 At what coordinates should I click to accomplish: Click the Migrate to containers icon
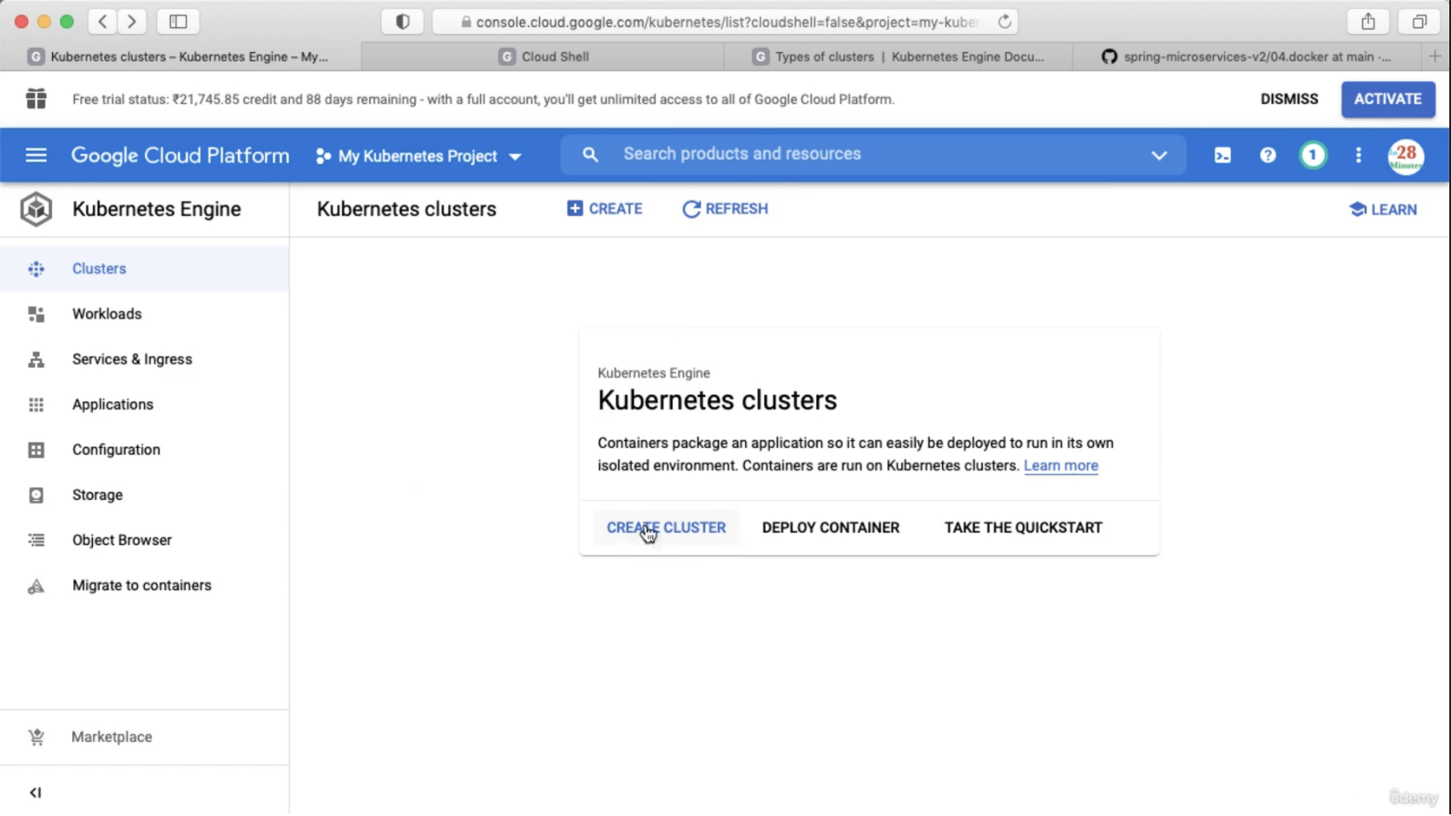(x=36, y=586)
